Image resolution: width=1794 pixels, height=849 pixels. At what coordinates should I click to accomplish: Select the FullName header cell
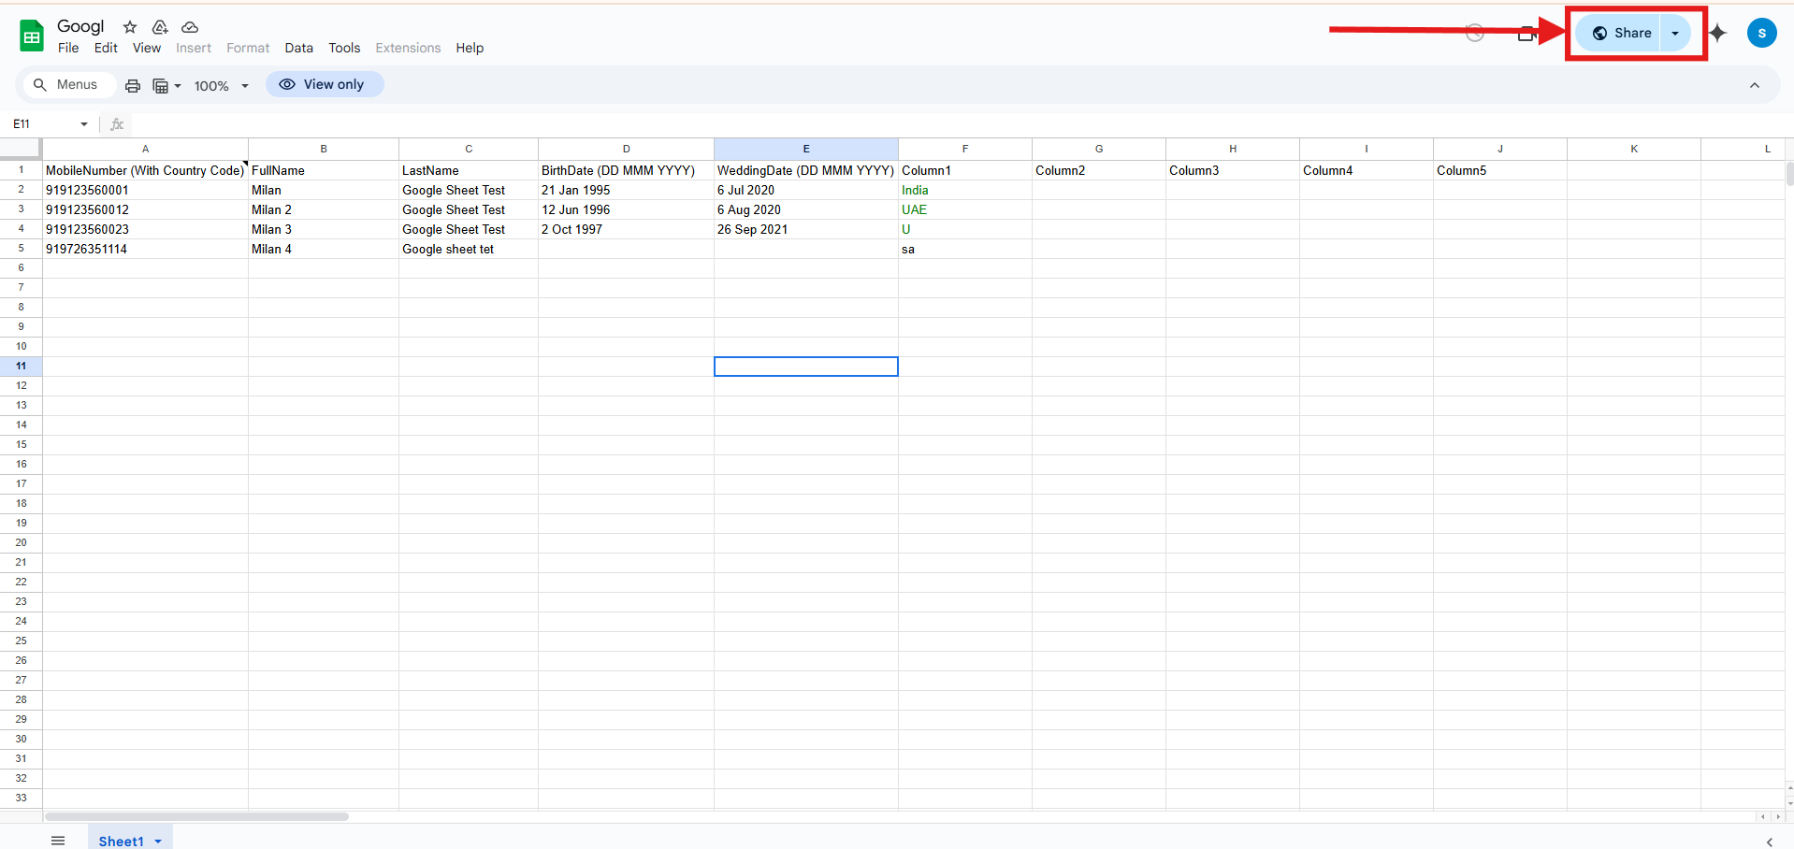pos(324,170)
